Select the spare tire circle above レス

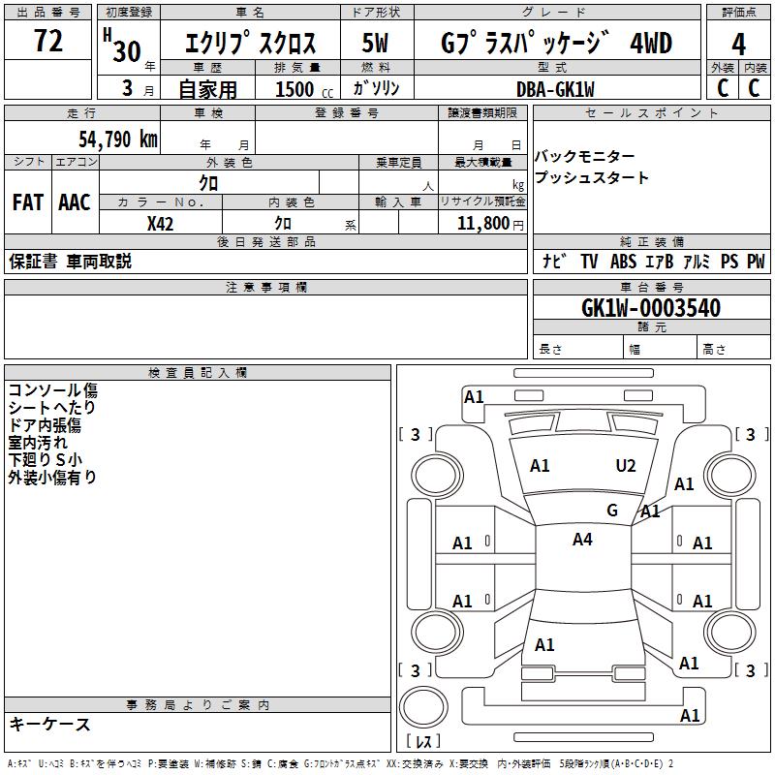click(x=423, y=707)
